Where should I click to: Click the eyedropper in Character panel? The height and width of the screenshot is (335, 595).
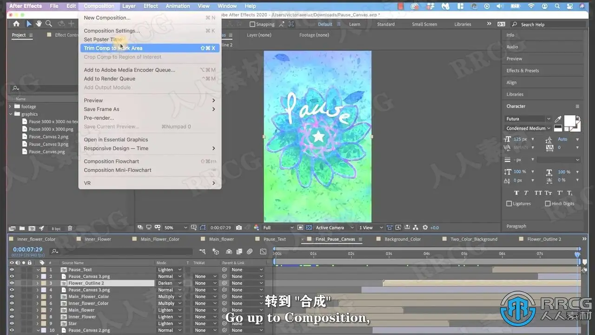coord(558,119)
